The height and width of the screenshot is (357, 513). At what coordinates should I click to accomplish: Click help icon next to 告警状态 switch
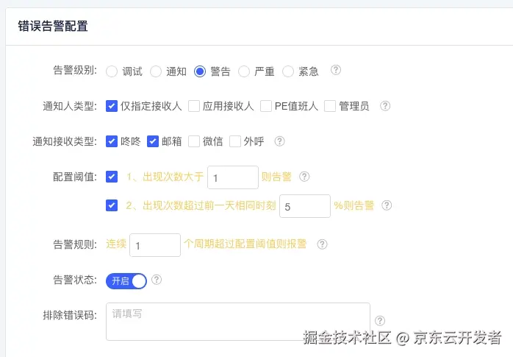[x=157, y=280]
